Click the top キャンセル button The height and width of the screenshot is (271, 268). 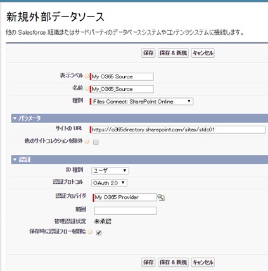[x=203, y=53]
